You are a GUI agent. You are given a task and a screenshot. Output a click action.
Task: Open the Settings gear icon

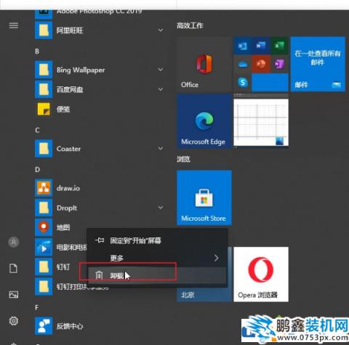click(x=14, y=321)
